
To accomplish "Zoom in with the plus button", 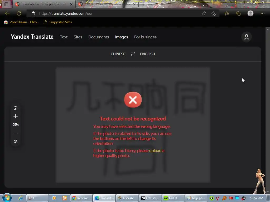I will (16, 116).
